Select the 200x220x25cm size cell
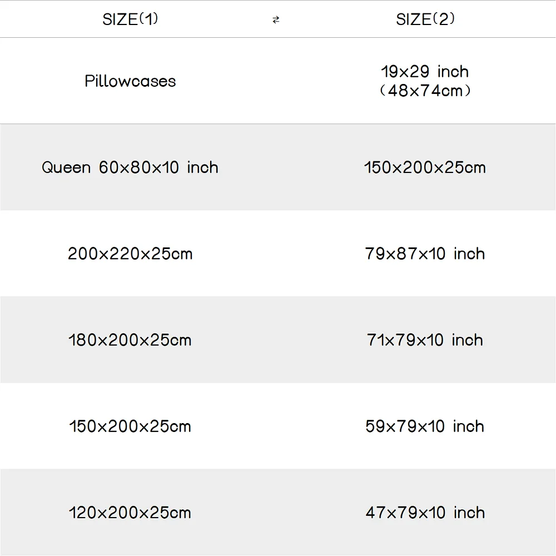556x556 pixels. (130, 254)
